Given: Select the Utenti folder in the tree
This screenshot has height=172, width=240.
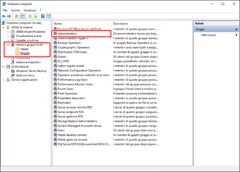Looking at the screenshot, I should (24, 49).
